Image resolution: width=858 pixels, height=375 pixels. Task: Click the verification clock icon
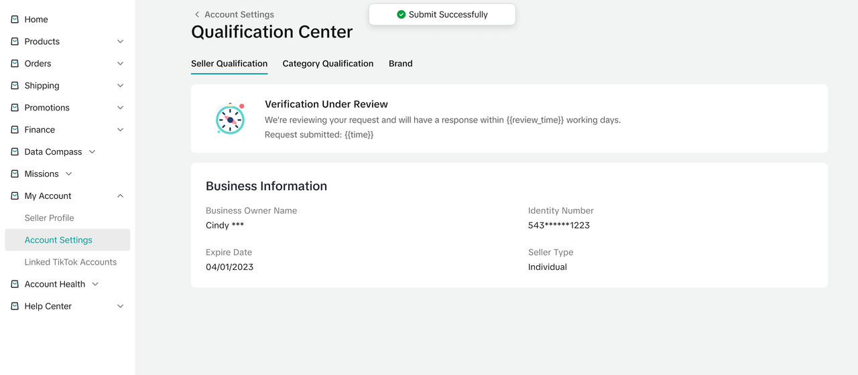click(230, 119)
